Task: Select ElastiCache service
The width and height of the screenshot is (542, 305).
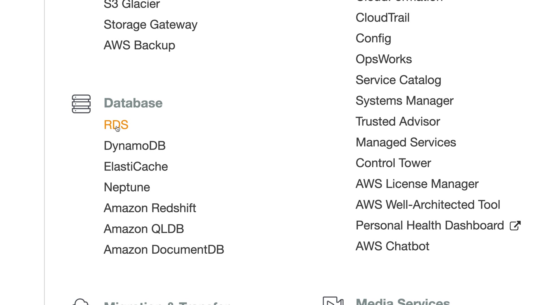Action: (x=135, y=167)
